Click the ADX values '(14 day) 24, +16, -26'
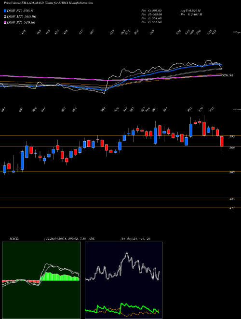This screenshot has height=319, width=241. point(135,239)
